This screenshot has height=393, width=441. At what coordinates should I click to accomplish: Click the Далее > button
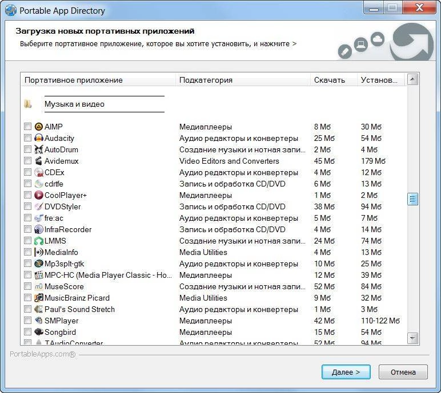[346, 372]
